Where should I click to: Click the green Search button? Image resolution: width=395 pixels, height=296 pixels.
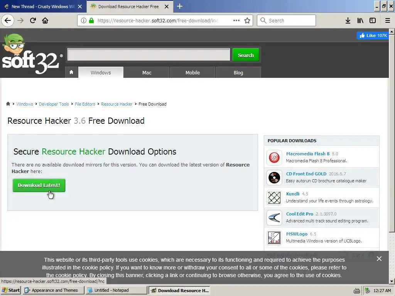pyautogui.click(x=246, y=55)
